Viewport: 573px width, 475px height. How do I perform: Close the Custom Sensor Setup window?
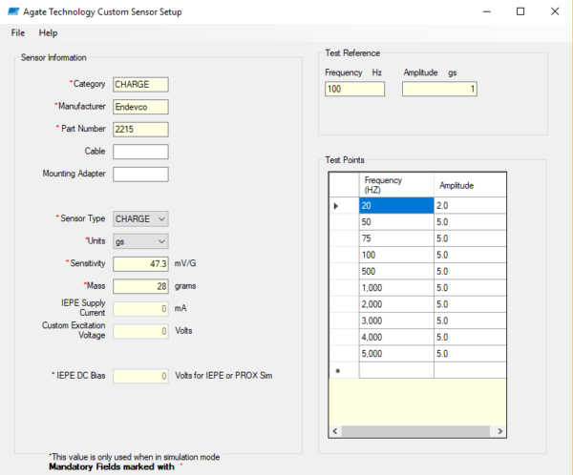pos(555,11)
